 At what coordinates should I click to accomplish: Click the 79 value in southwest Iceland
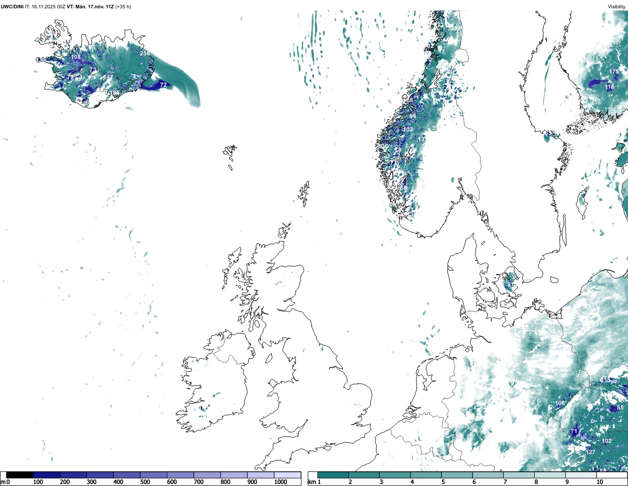(70, 77)
